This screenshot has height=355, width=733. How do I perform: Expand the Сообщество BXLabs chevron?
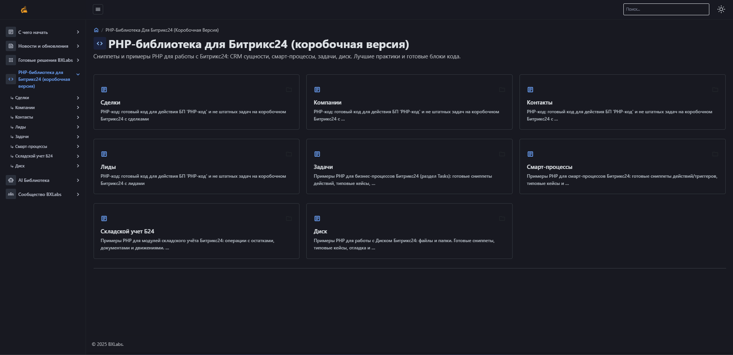tap(78, 194)
